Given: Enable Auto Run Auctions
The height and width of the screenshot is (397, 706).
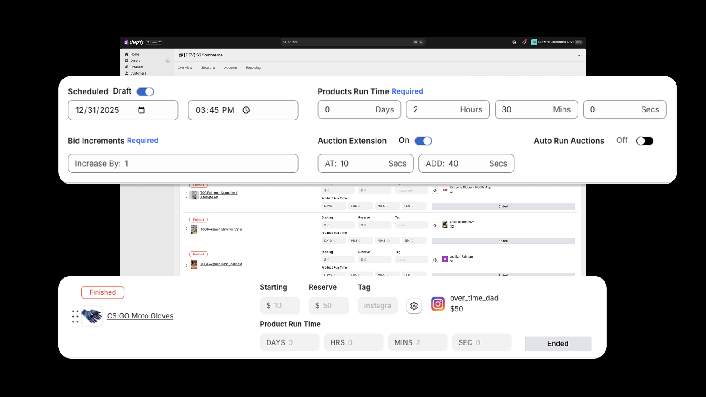Looking at the screenshot, I should pyautogui.click(x=645, y=140).
